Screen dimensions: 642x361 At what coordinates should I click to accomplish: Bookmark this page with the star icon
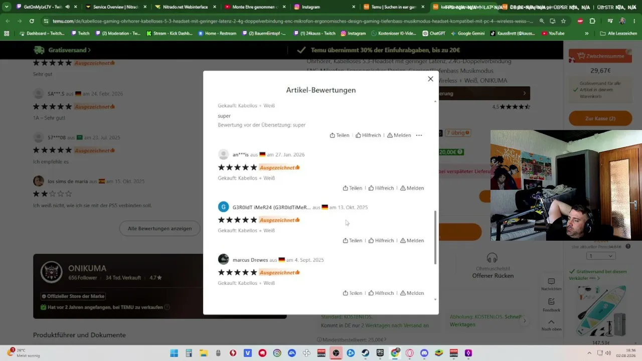(563, 21)
